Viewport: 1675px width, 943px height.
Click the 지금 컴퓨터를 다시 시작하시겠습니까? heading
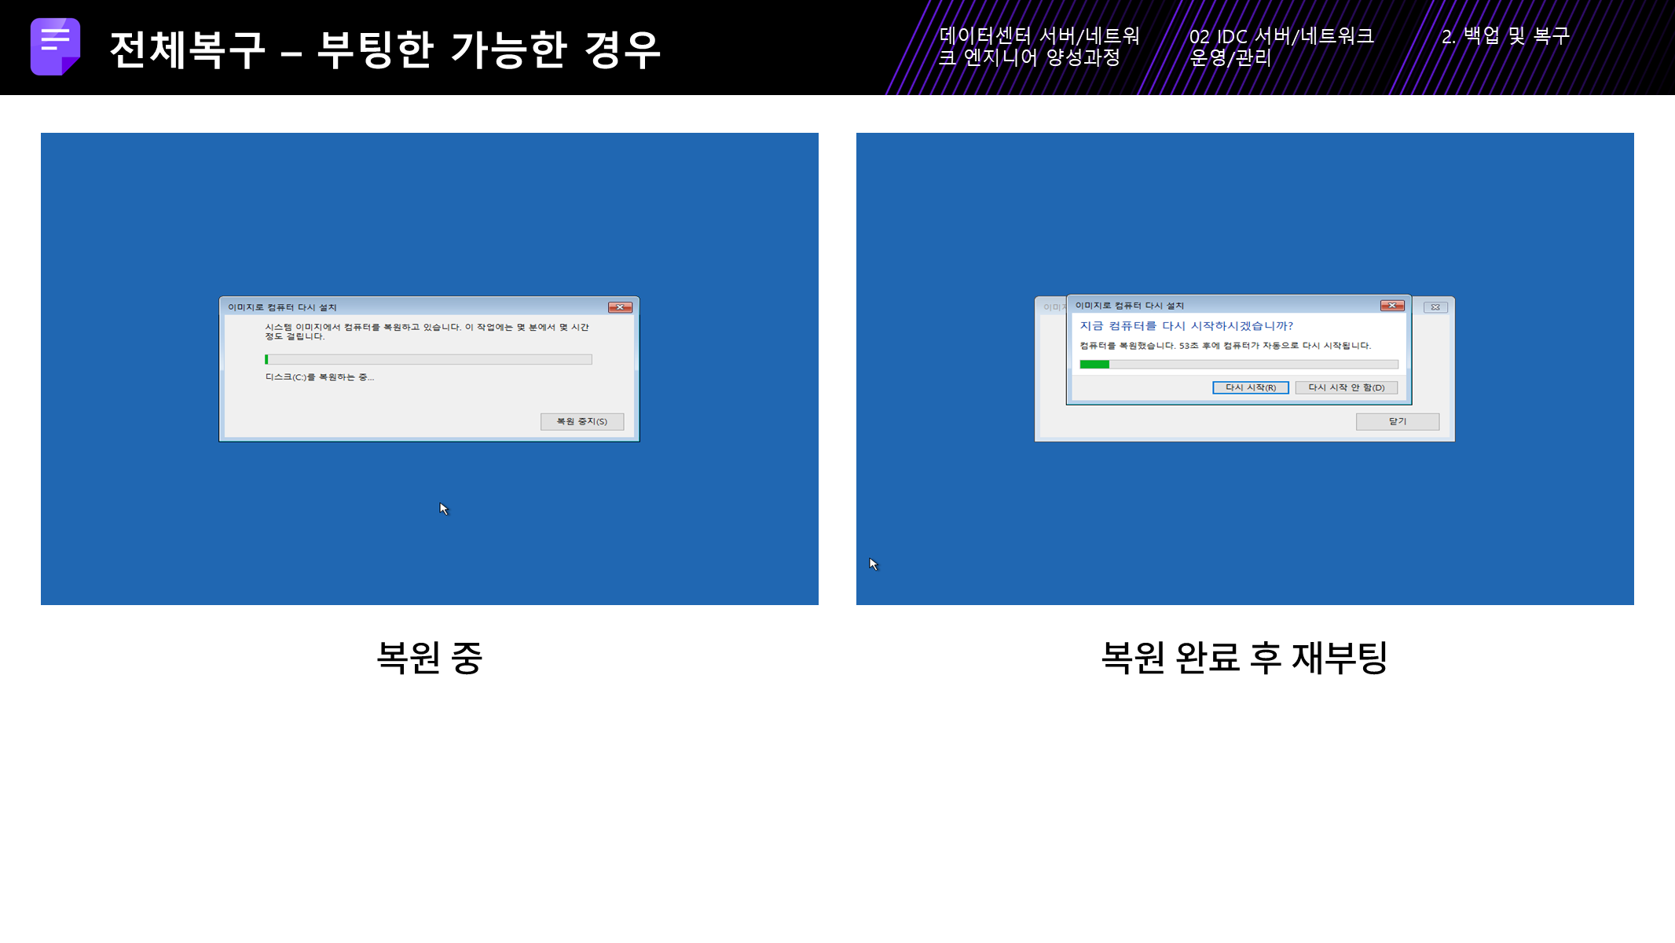(1186, 325)
